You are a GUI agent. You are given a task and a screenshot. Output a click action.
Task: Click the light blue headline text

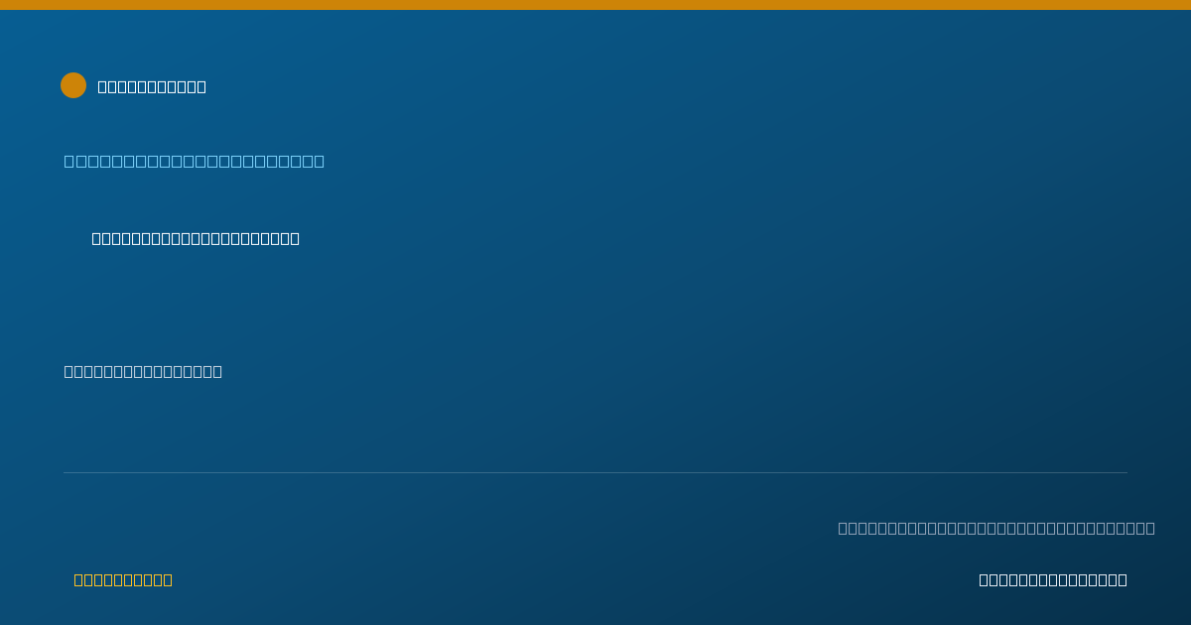click(195, 161)
